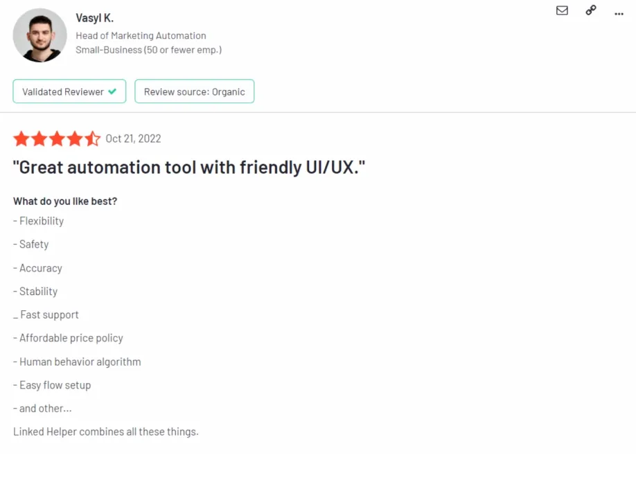The height and width of the screenshot is (491, 636).
Task: Click the fourth red star icon
Action: click(74, 139)
